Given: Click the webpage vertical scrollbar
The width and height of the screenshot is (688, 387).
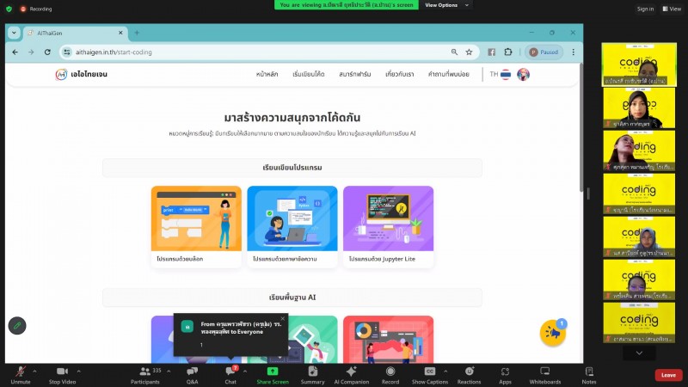Looking at the screenshot, I should click(x=581, y=127).
